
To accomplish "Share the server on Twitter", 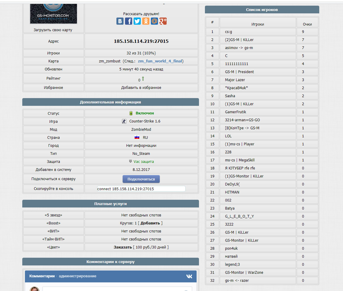I will point(137,21).
